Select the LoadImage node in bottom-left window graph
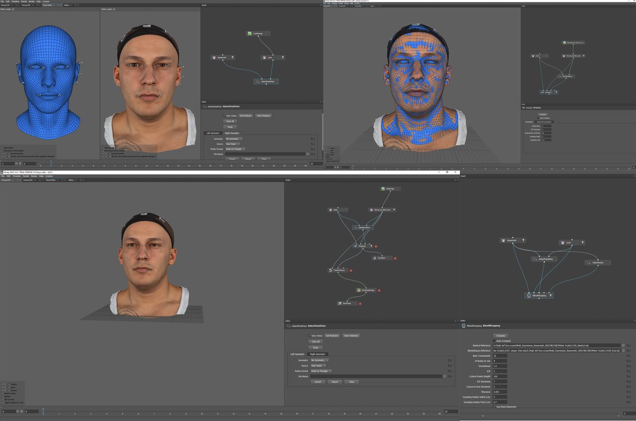The width and height of the screenshot is (636, 421). [390, 189]
